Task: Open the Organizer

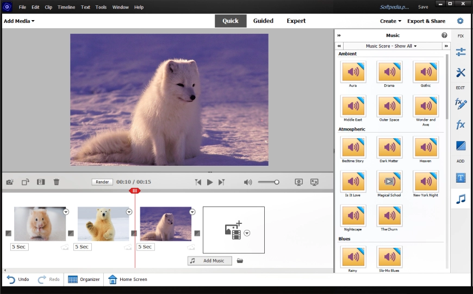Action: click(84, 279)
